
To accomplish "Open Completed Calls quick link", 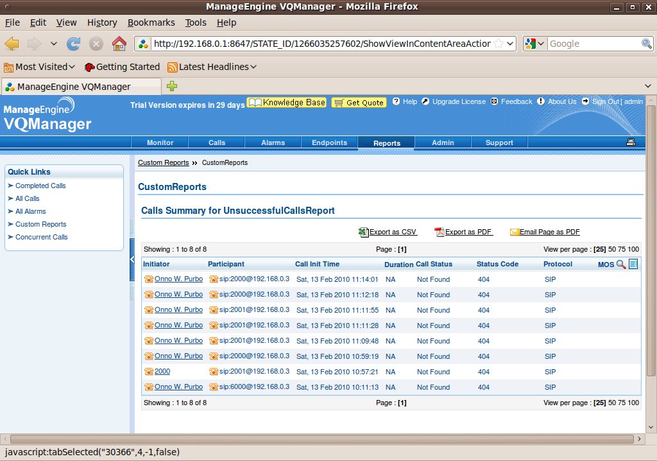I will click(x=40, y=186).
